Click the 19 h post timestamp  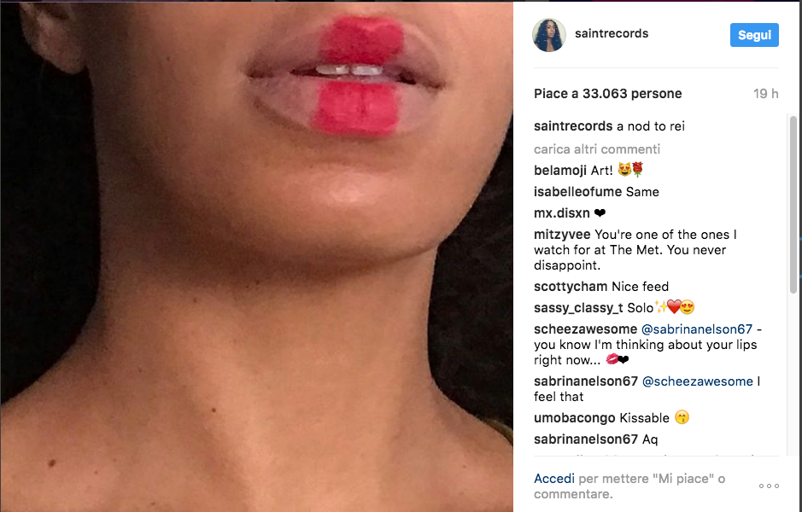coord(765,94)
